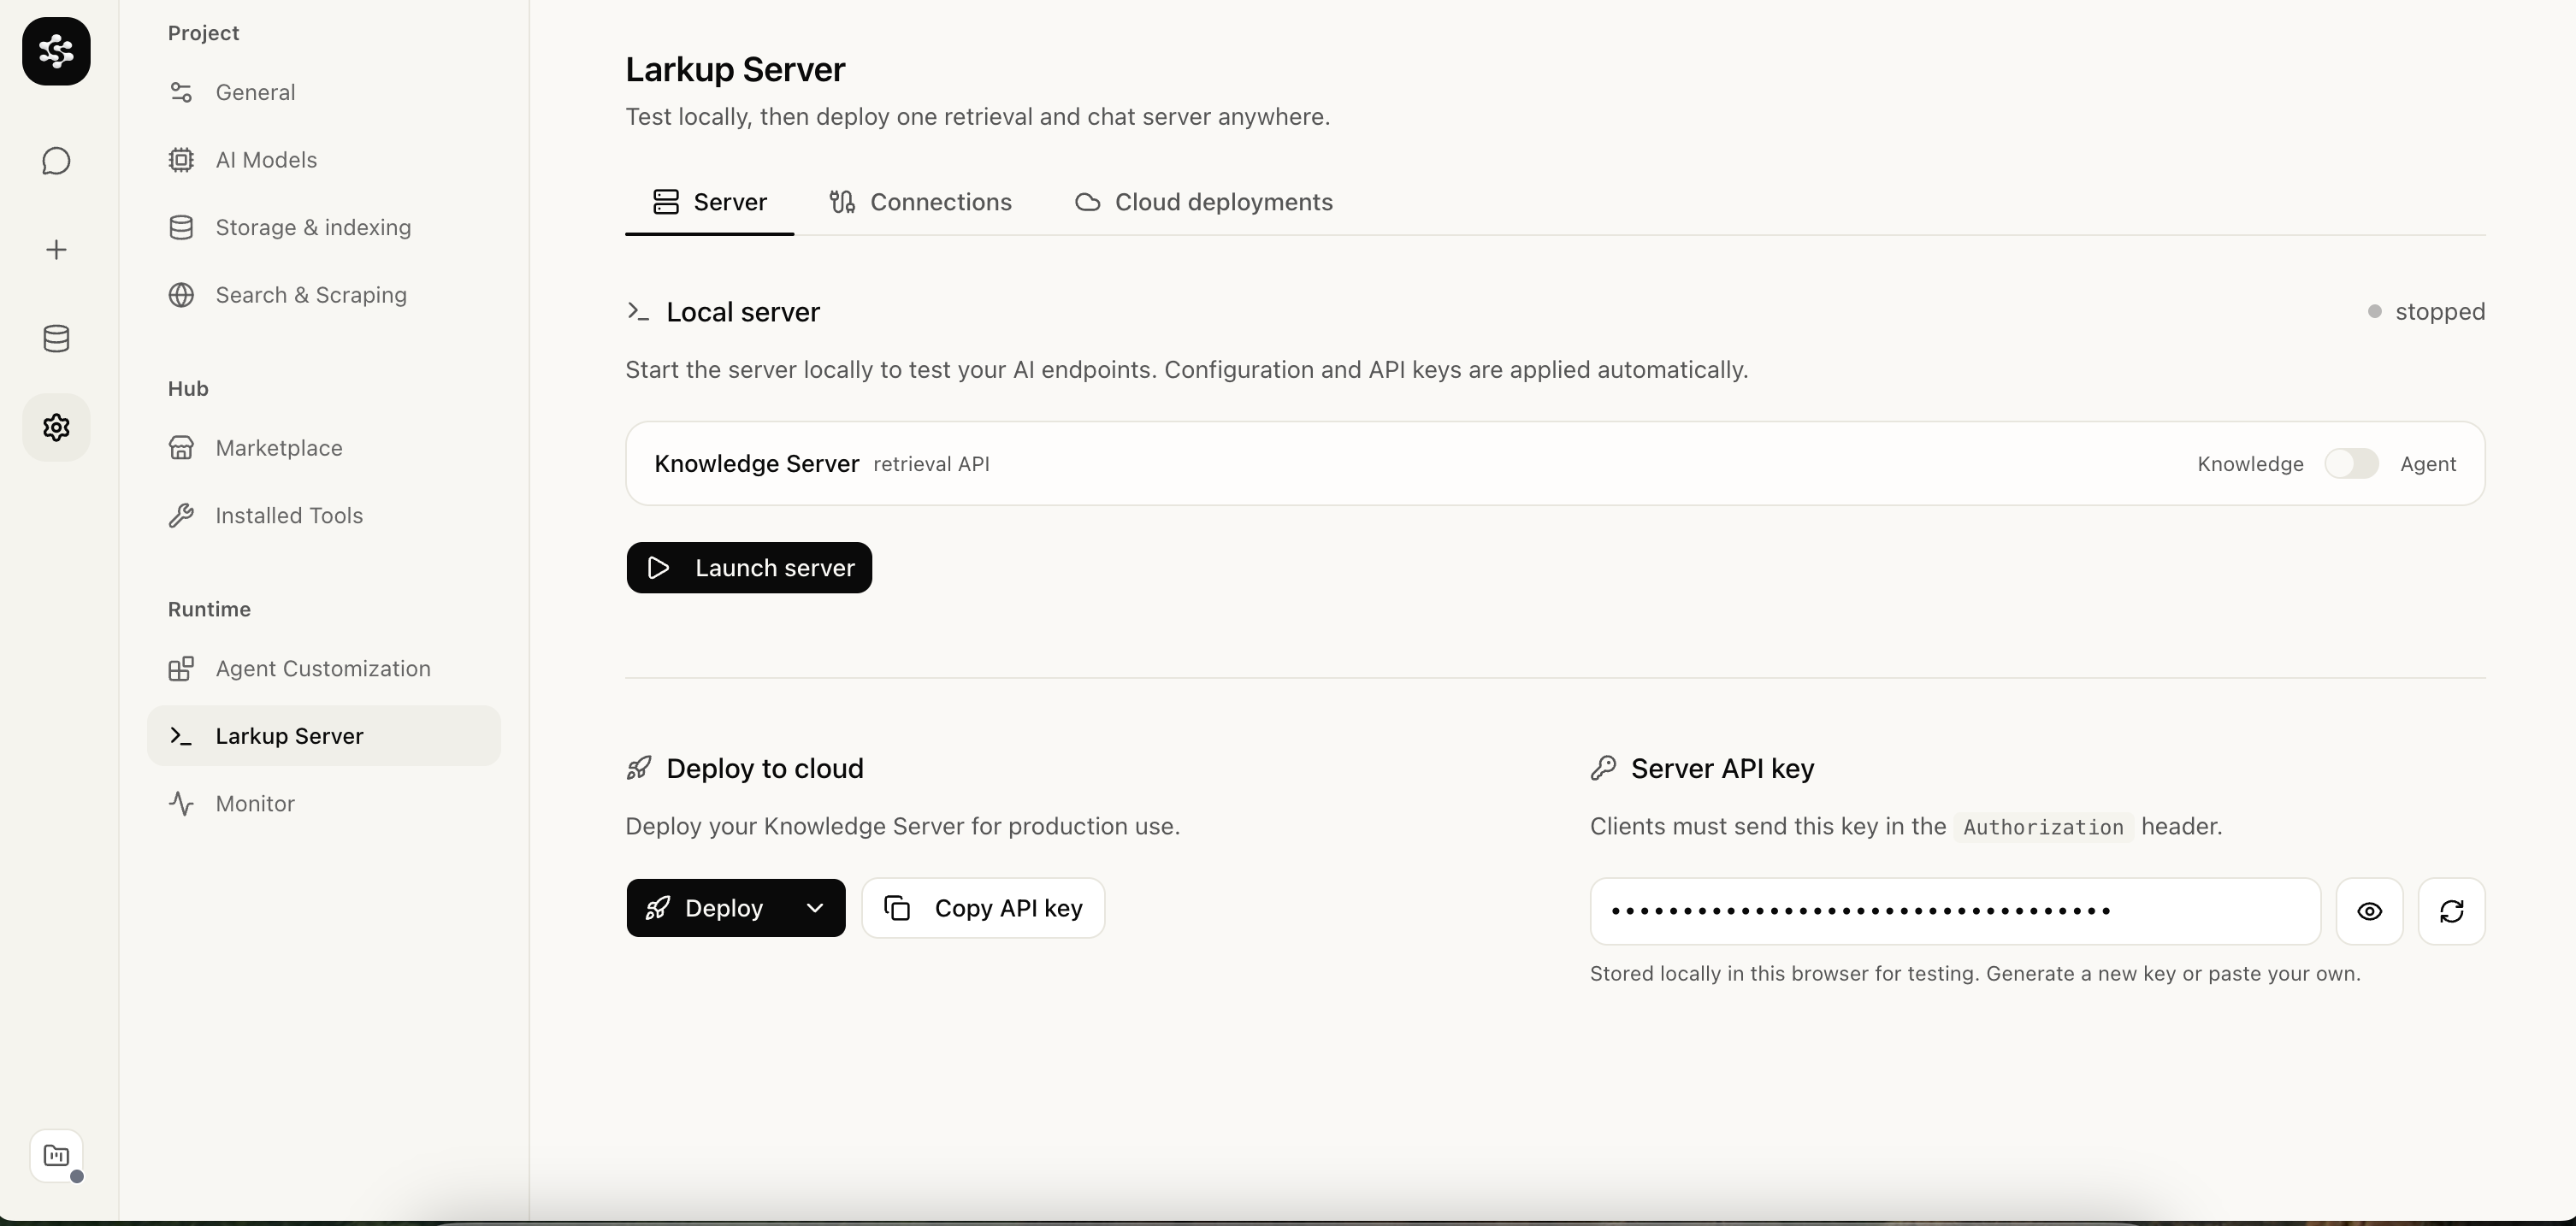Image resolution: width=2576 pixels, height=1226 pixels.
Task: Click the Cloud deployments cloud icon
Action: [1088, 202]
